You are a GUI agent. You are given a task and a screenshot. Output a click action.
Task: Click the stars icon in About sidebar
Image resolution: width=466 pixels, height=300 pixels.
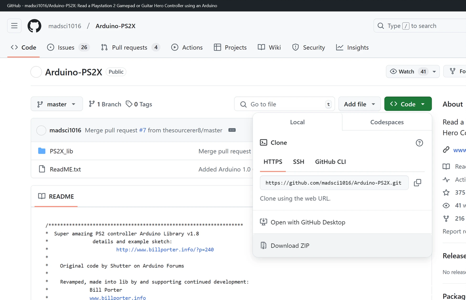tap(446, 192)
